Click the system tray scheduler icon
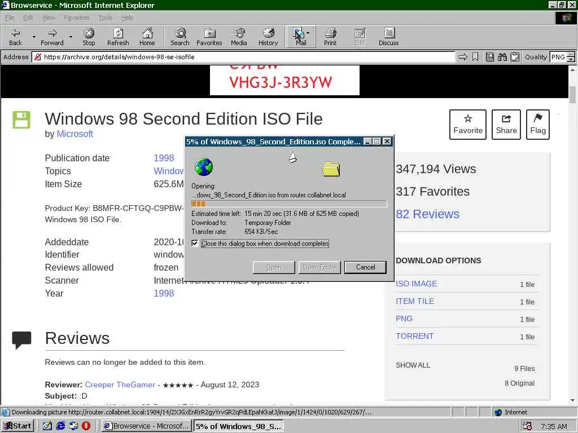This screenshot has height=433, width=578. pos(528,426)
